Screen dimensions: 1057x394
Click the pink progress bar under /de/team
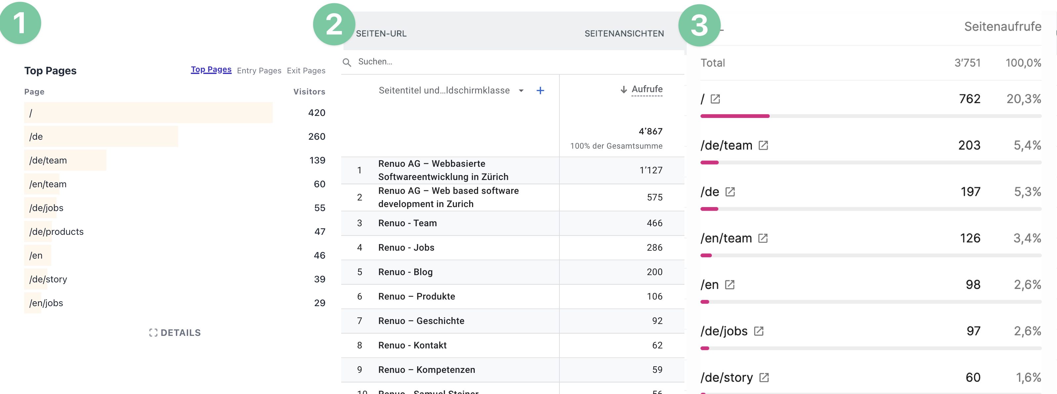click(710, 163)
